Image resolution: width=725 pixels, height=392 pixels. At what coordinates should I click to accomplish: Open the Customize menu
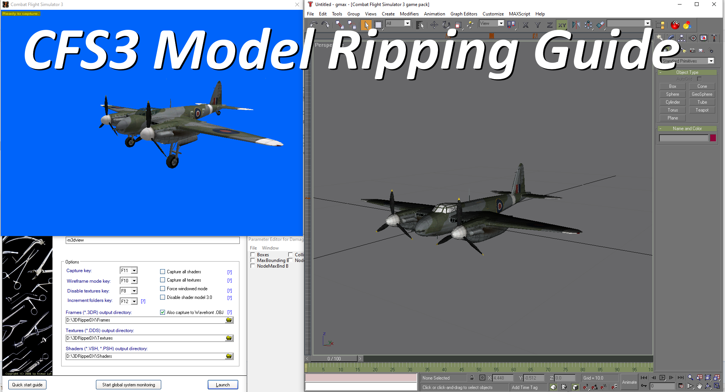point(493,14)
